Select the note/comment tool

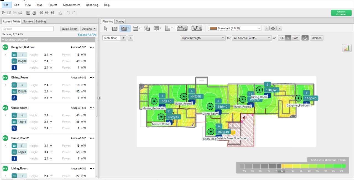click(157, 28)
